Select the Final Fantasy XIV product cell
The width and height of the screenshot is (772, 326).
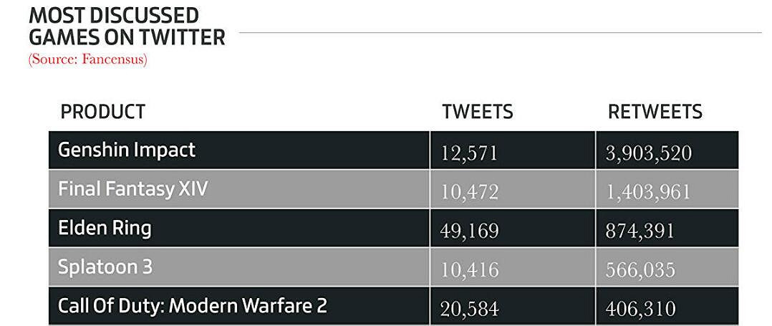[x=133, y=189]
